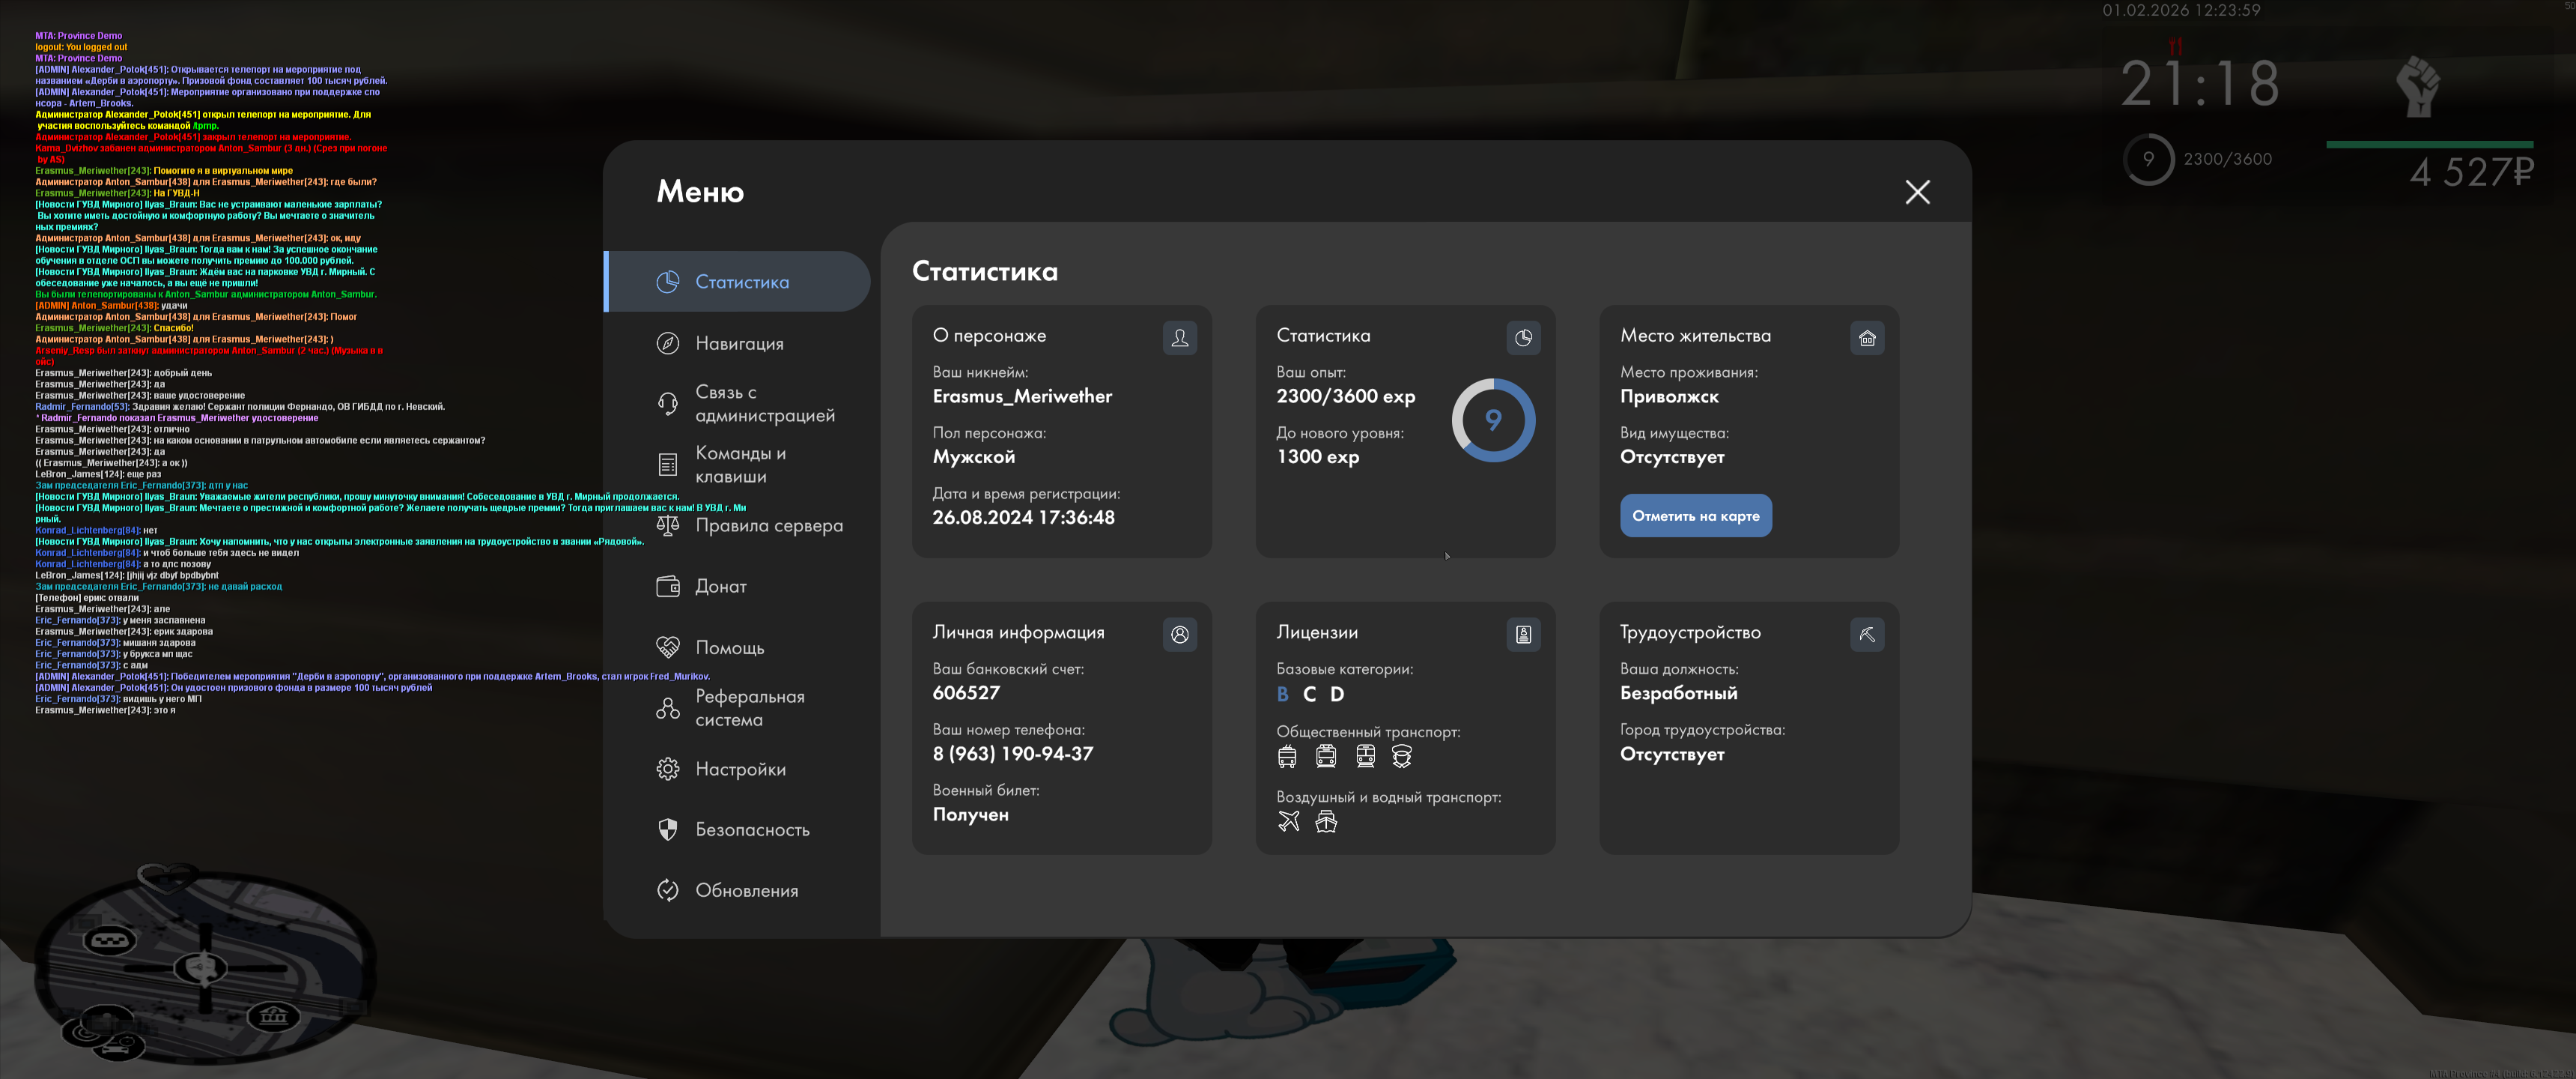The width and height of the screenshot is (2576, 1079).
Task: Click the level 9 circular progress ring
Action: [1492, 420]
